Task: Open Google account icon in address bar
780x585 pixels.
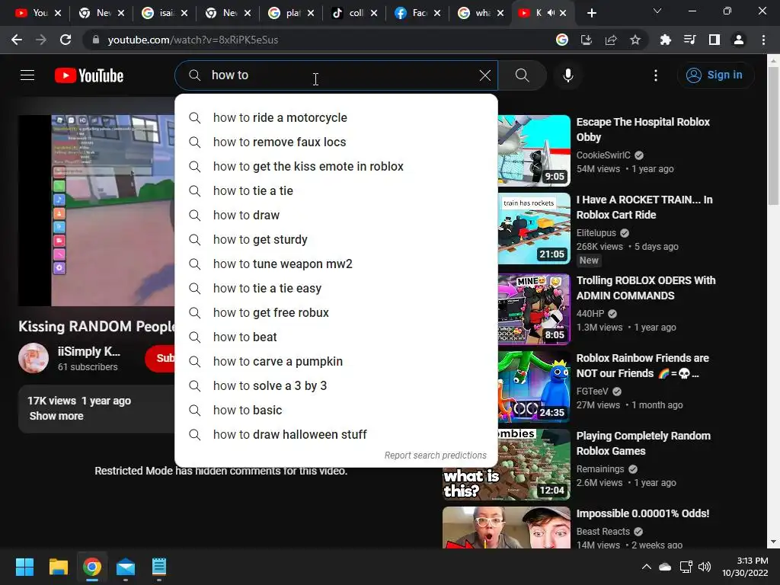Action: coord(562,40)
